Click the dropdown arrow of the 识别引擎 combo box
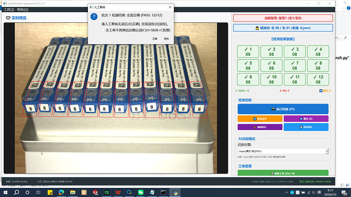 tap(327, 151)
